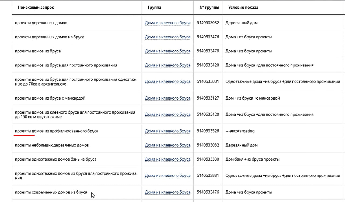Open group link in 'до 150 кв м двухэтажные' row
The height and width of the screenshot is (202, 345).
click(x=167, y=115)
